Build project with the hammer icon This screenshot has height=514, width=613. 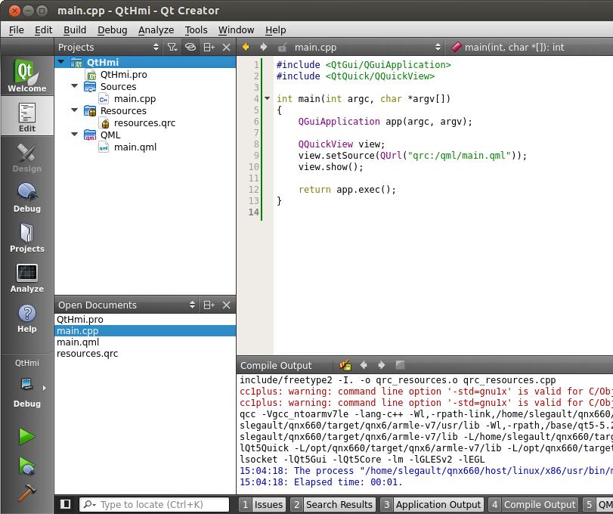pos(27,494)
